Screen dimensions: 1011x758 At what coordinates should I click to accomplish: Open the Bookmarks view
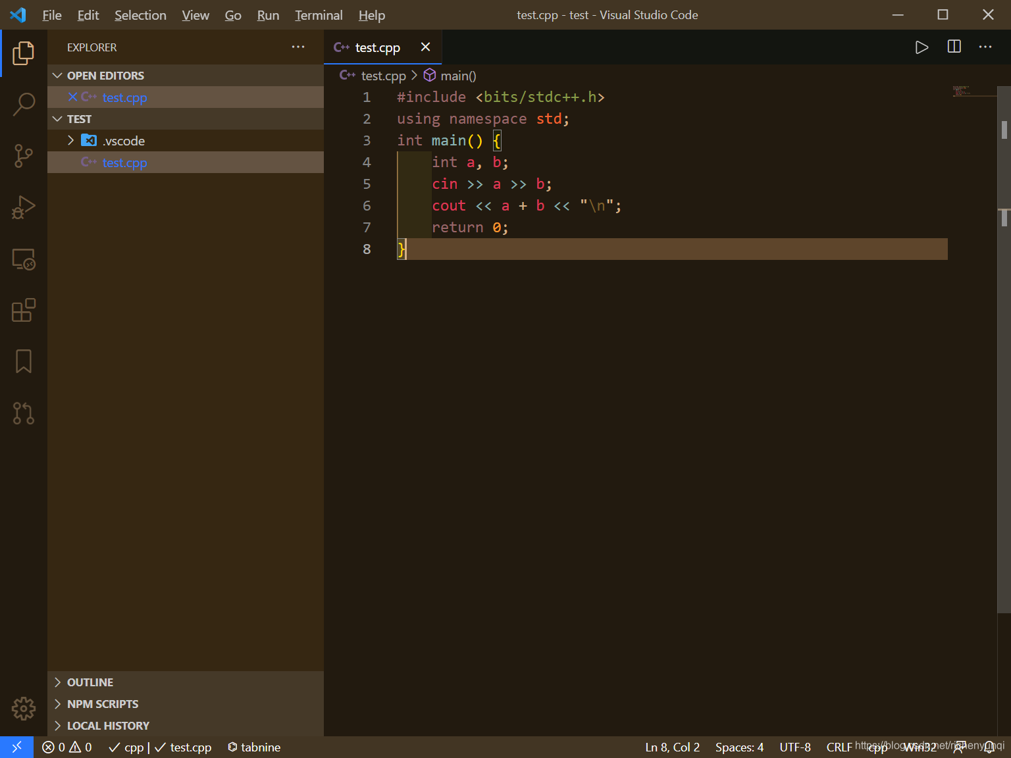tap(24, 361)
